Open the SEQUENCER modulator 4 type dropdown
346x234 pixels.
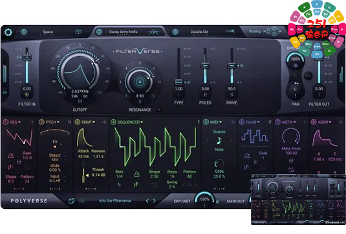pos(130,122)
